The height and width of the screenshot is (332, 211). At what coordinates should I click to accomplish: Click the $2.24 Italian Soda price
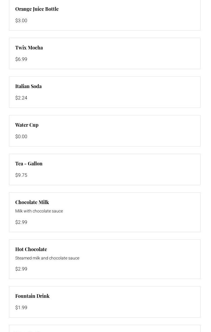tap(21, 98)
